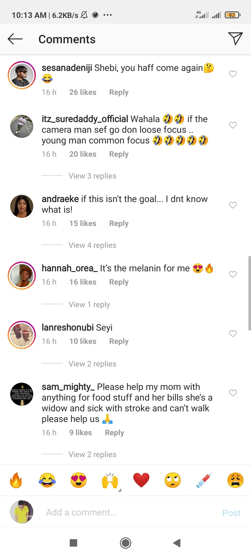
Task: Expand View 1 reply under hannah_orea_
Action: point(89,305)
